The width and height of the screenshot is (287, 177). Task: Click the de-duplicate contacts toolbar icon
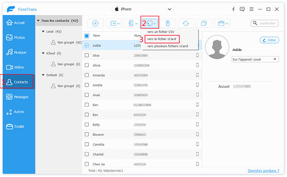(204, 23)
